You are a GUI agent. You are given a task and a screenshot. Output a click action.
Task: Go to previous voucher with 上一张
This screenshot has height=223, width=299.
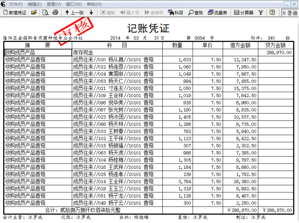coord(74,12)
